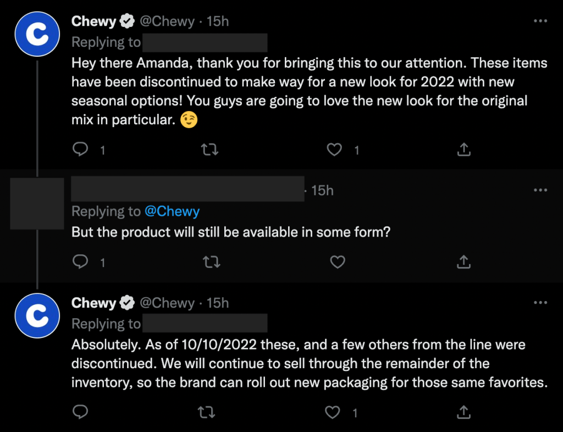Image resolution: width=563 pixels, height=432 pixels.
Task: Like the 'still be available' tweet
Action: 337,262
